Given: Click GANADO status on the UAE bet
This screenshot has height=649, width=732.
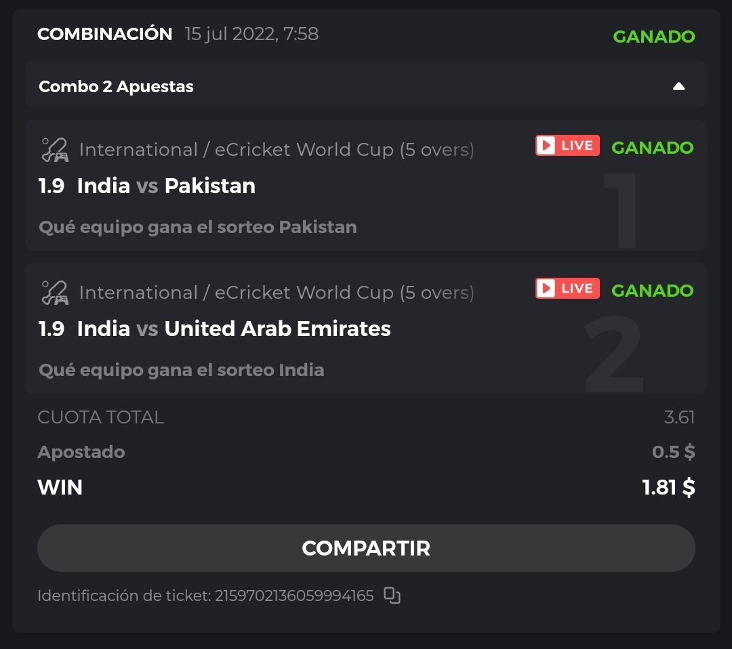Looking at the screenshot, I should click(x=652, y=291).
